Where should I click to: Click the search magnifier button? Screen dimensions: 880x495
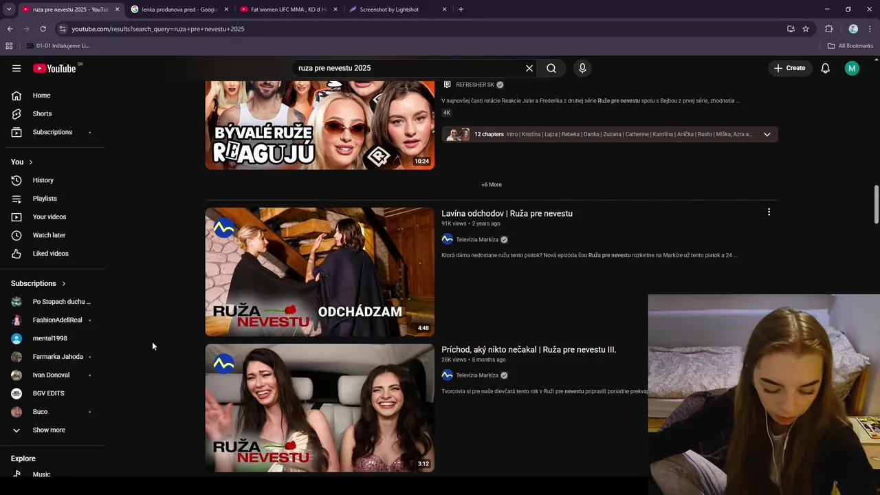(x=551, y=68)
